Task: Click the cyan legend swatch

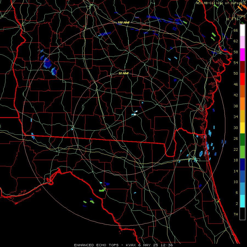Action: 242,201
